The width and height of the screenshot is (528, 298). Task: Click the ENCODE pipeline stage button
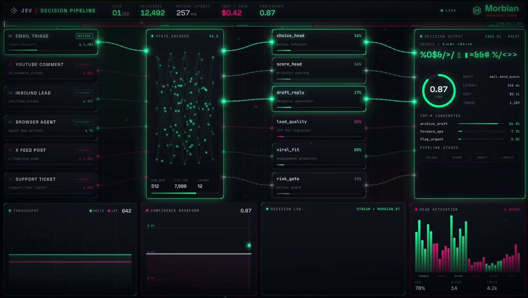click(x=432, y=157)
